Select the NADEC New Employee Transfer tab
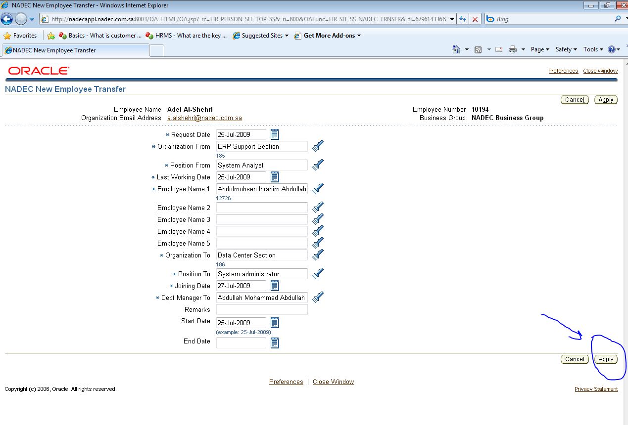 [x=75, y=50]
